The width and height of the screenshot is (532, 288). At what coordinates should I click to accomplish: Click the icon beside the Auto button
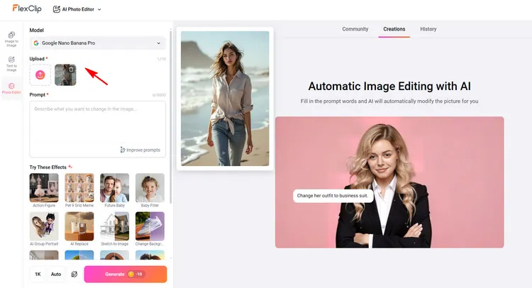pyautogui.click(x=74, y=274)
